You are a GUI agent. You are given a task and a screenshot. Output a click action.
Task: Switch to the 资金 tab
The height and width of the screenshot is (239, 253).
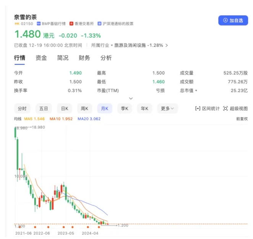(x=41, y=58)
